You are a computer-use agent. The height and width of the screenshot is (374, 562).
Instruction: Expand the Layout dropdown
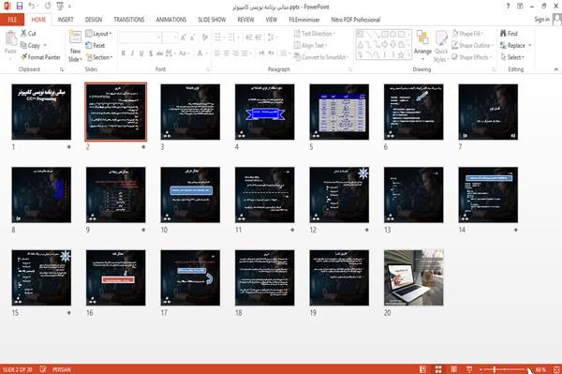pyautogui.click(x=98, y=34)
